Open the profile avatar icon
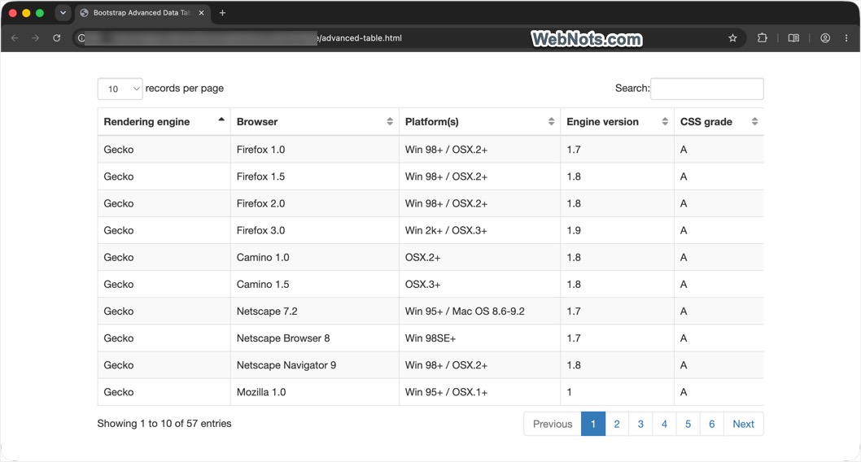This screenshot has width=861, height=462. click(x=824, y=38)
